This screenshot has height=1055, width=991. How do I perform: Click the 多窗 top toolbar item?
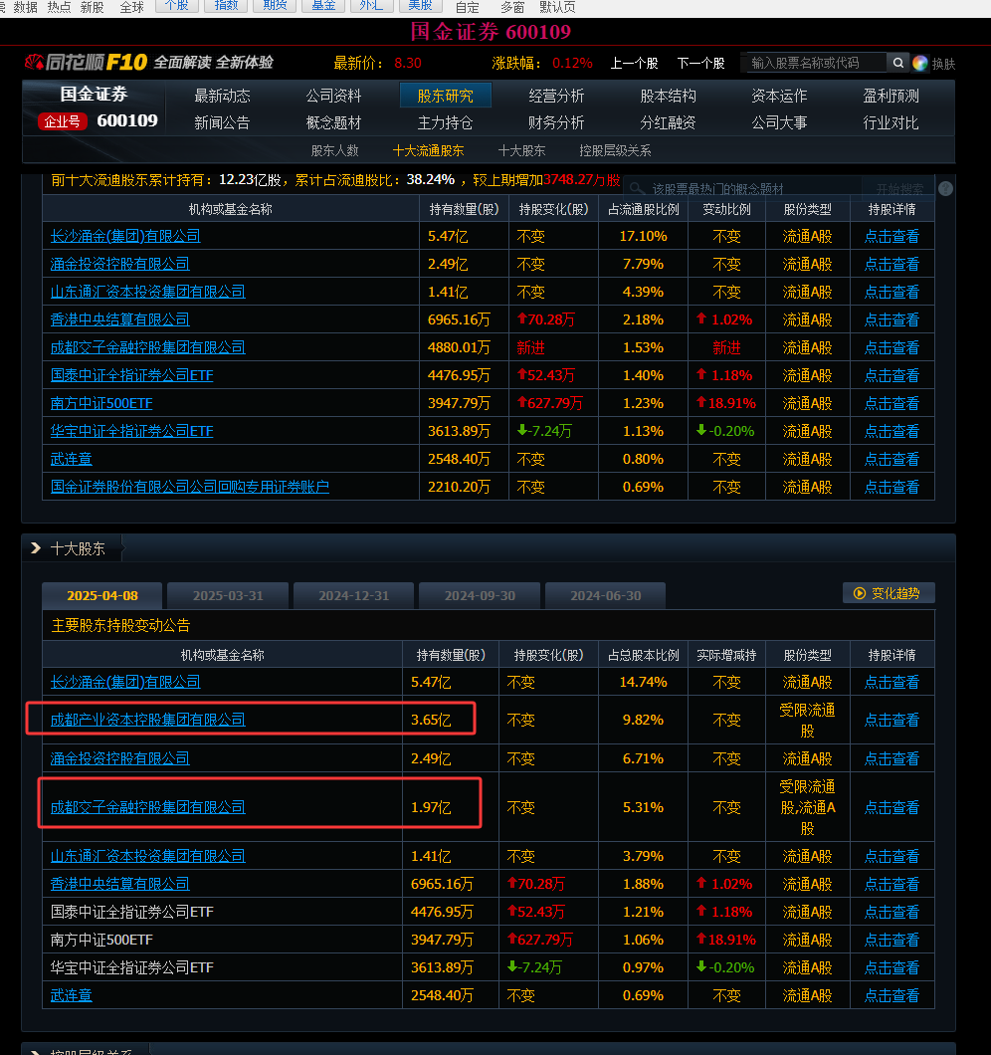(512, 7)
